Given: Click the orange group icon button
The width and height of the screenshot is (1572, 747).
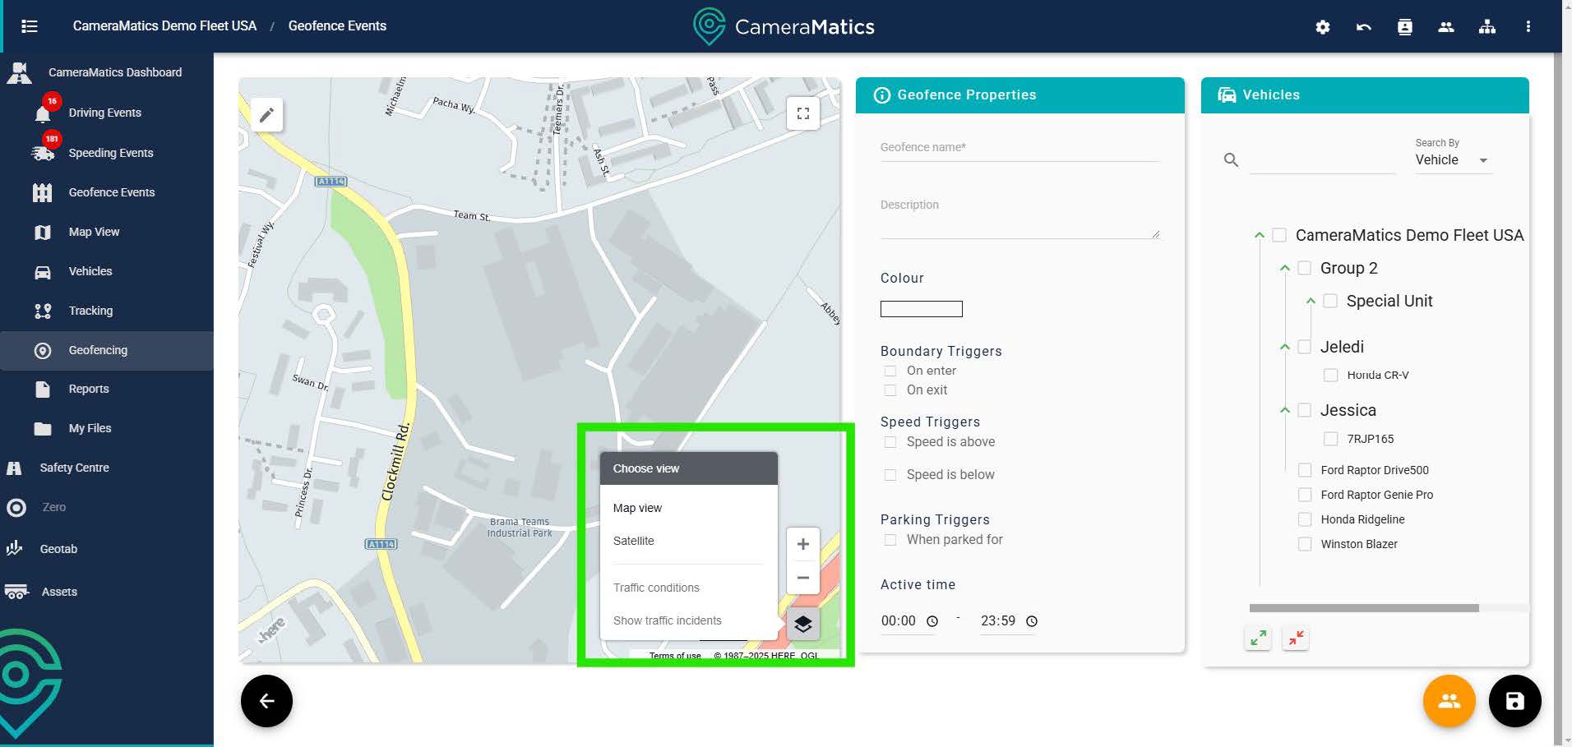Looking at the screenshot, I should [1449, 701].
